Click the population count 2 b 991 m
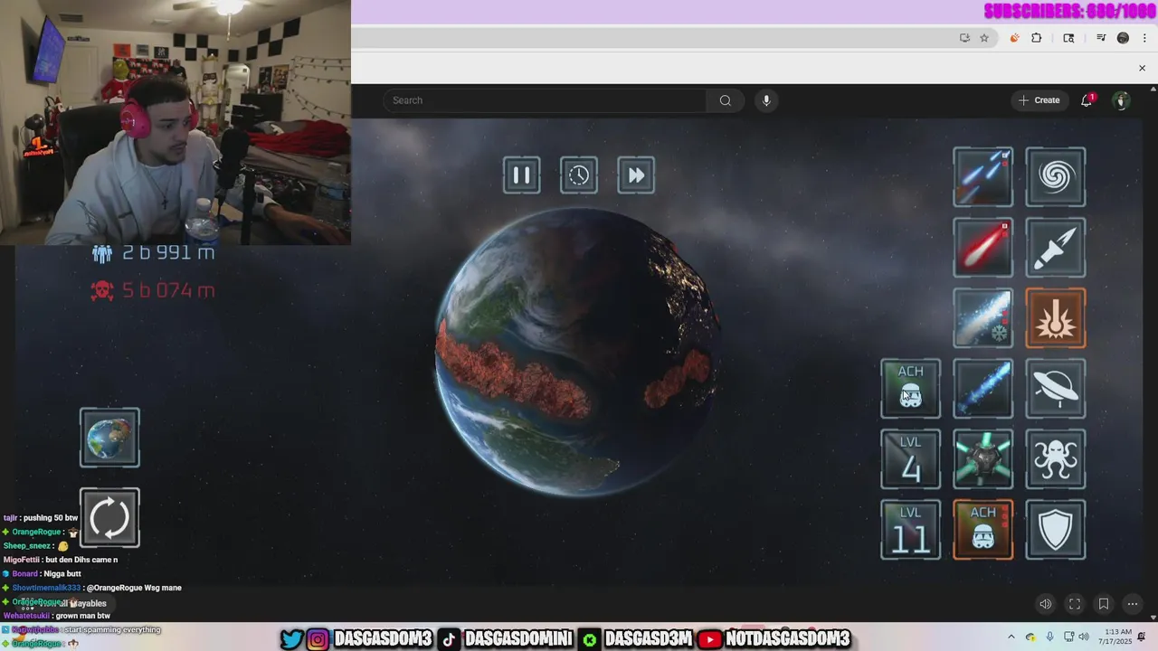Image resolution: width=1158 pixels, height=651 pixels. point(168,253)
